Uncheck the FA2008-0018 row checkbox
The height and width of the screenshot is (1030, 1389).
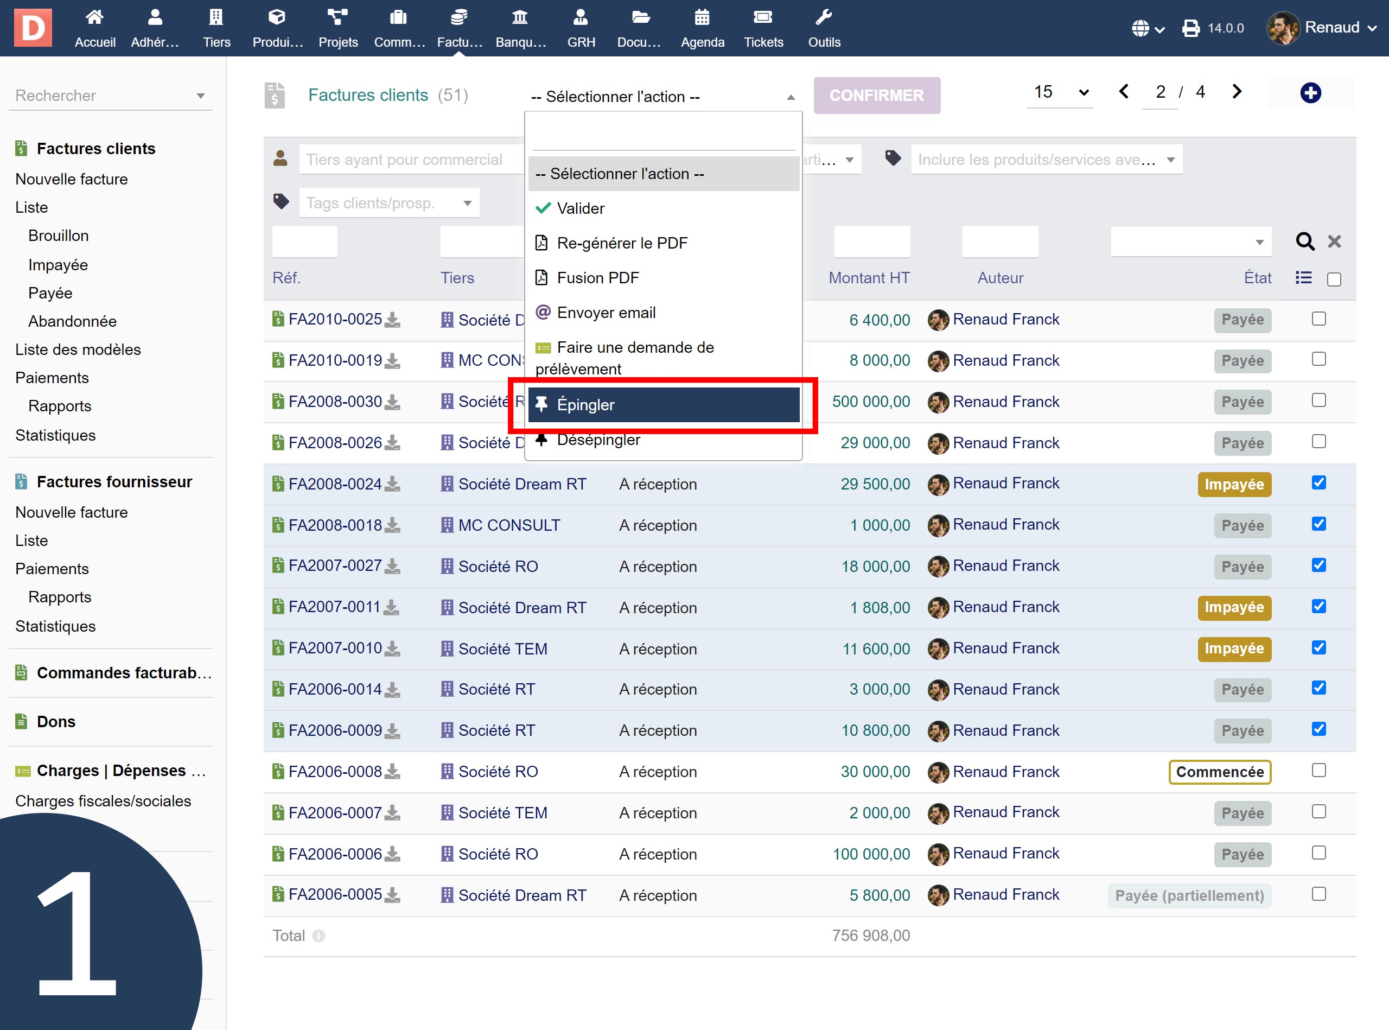tap(1318, 524)
